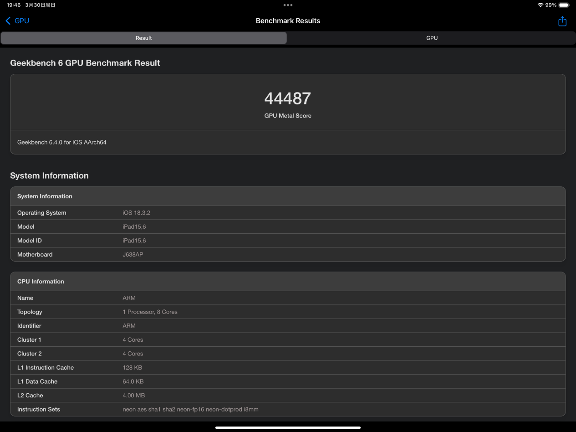The image size is (576, 432).
Task: Tap the battery indicator icon
Action: point(564,5)
